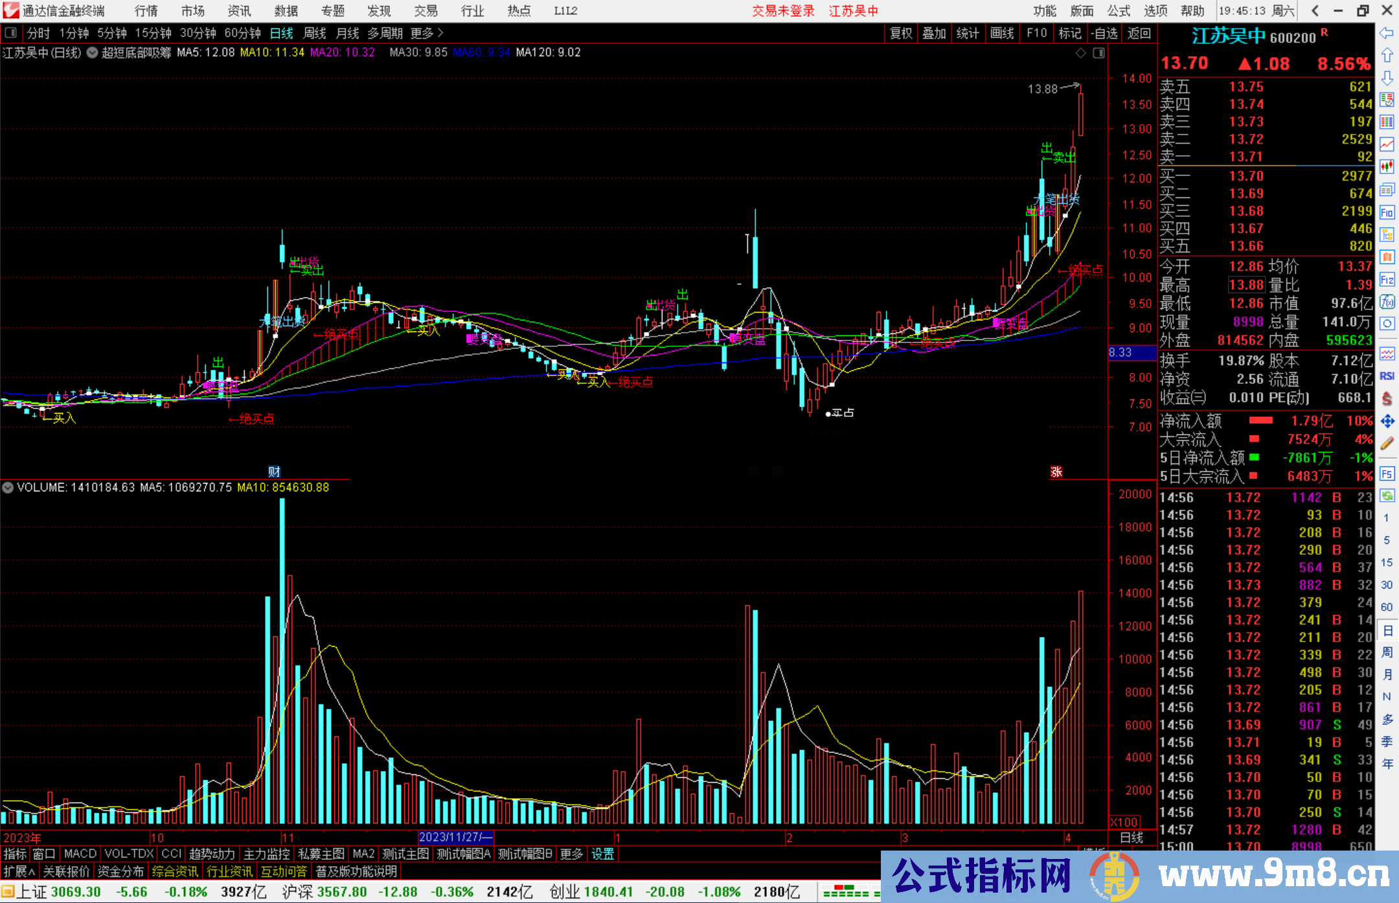Expand the 更多 periods dropdown
Image resolution: width=1399 pixels, height=903 pixels.
[x=427, y=33]
